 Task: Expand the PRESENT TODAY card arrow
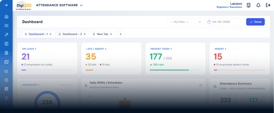(171, 49)
